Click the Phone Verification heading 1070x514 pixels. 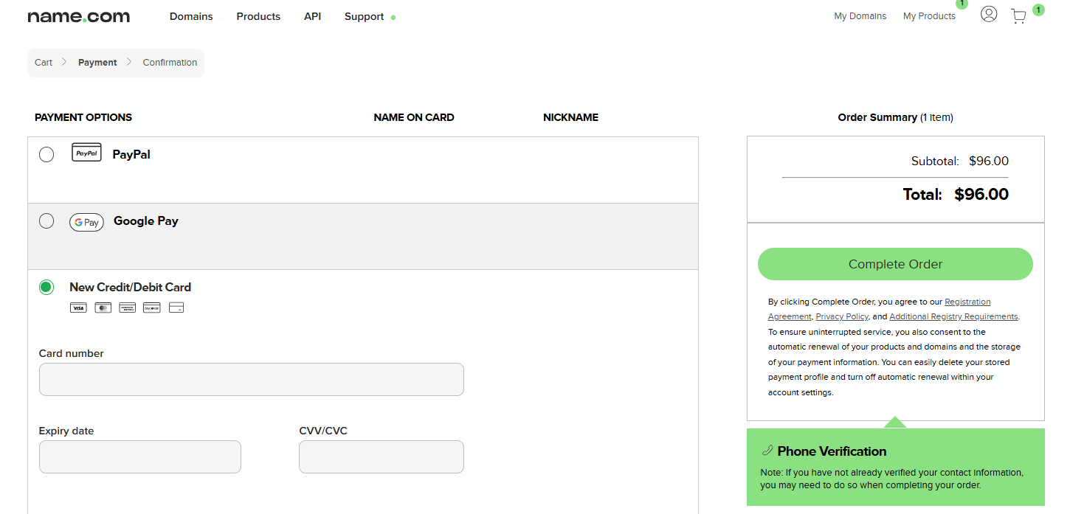tap(832, 451)
